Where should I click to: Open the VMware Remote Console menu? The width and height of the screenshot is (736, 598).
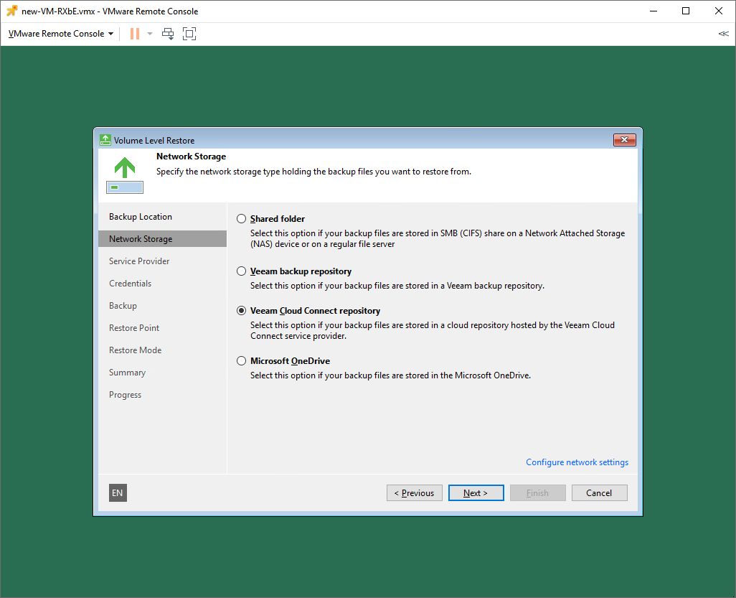61,34
